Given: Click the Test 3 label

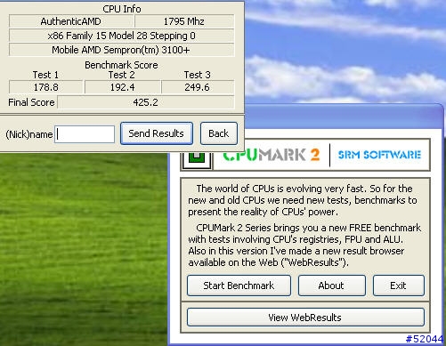Looking at the screenshot, I should [x=198, y=75].
